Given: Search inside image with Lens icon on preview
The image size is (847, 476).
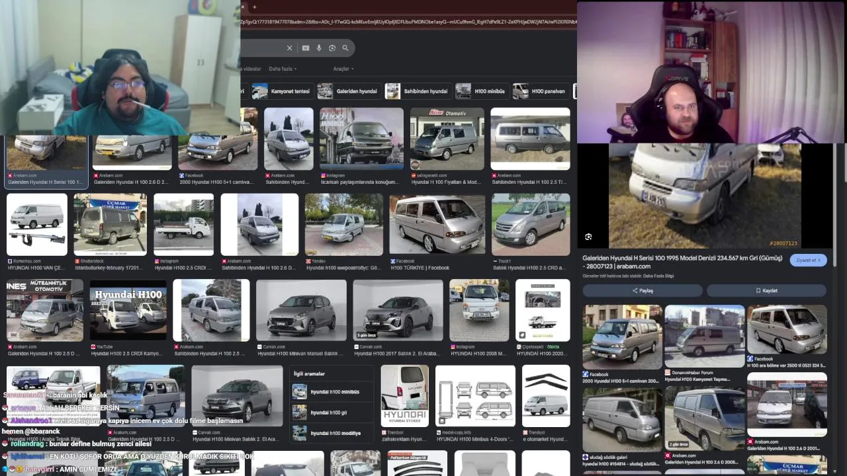Looking at the screenshot, I should (x=588, y=237).
